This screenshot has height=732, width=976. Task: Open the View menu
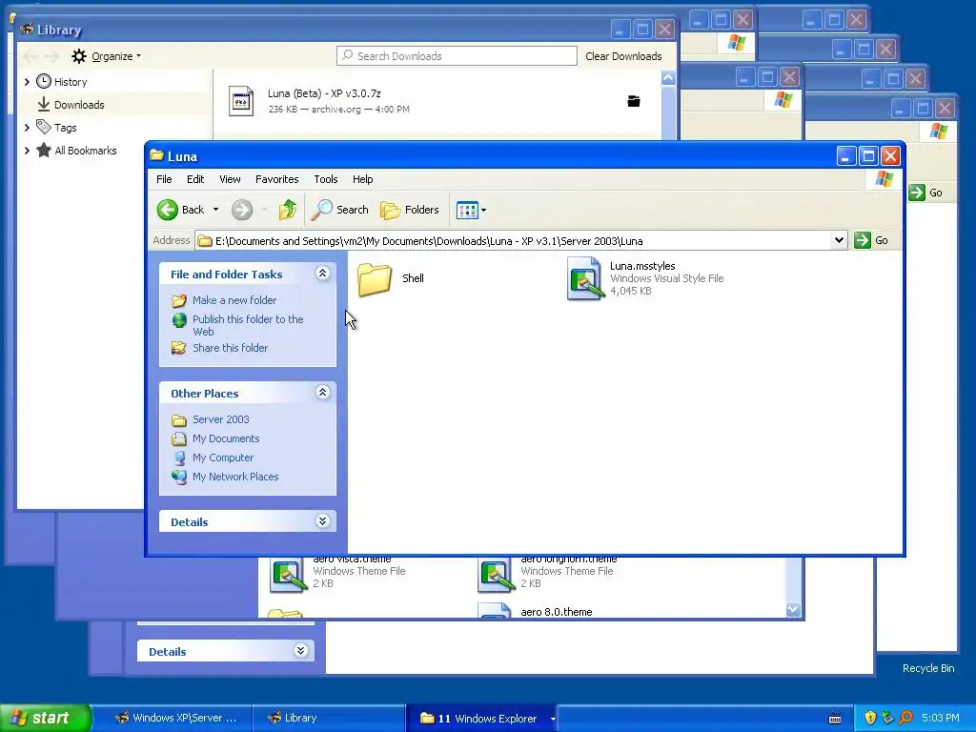230,179
